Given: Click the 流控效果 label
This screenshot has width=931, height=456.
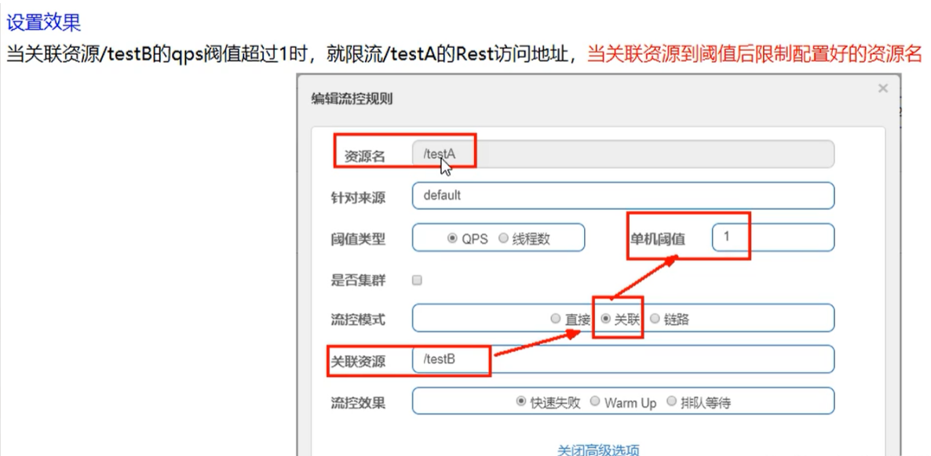Looking at the screenshot, I should (x=358, y=403).
